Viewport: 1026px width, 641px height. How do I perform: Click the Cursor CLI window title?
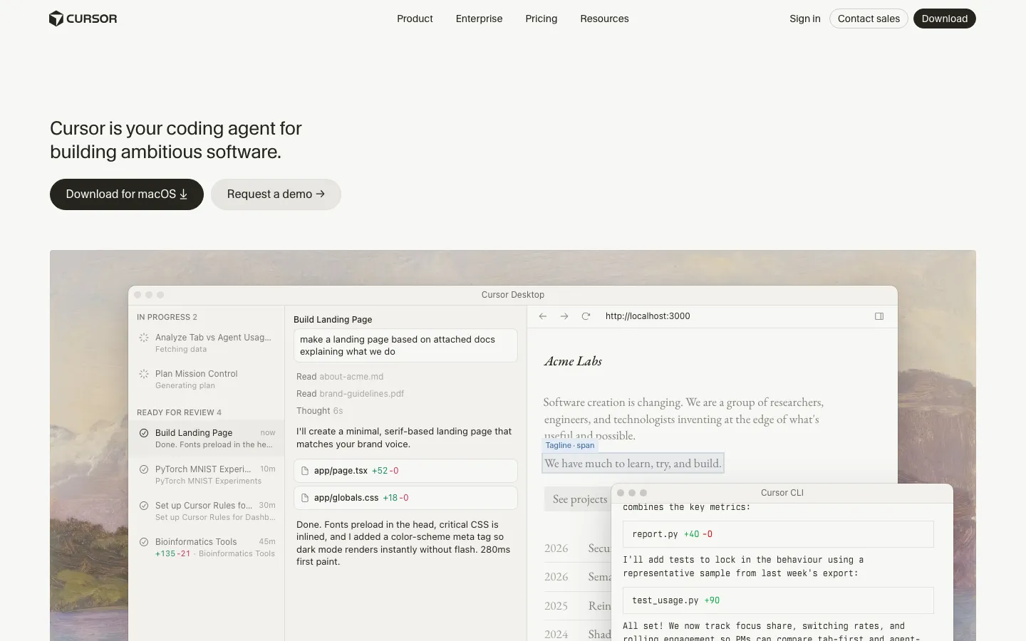[782, 493]
